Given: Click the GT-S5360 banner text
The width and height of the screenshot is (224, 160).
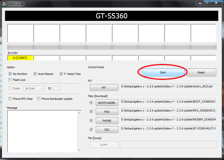Looking at the screenshot, I should (x=112, y=16).
